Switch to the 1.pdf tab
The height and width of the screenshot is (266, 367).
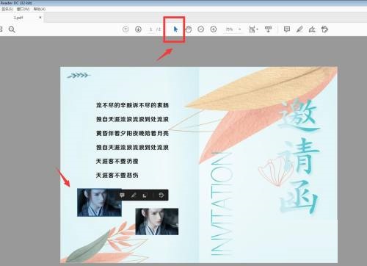(x=18, y=18)
